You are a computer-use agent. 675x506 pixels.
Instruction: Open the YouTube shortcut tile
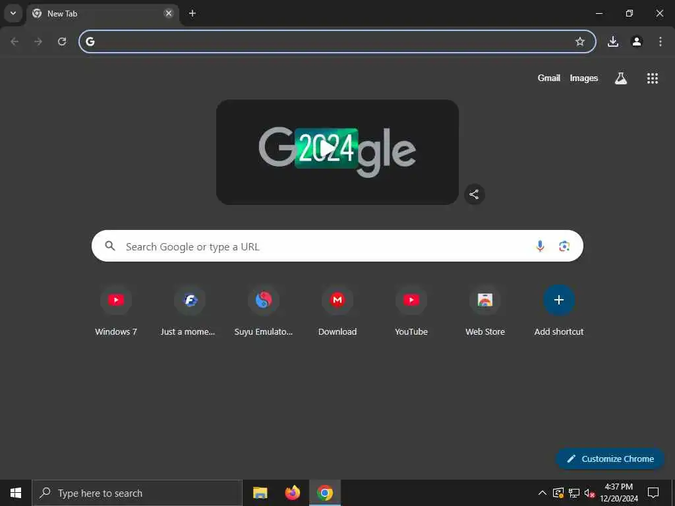pos(411,311)
